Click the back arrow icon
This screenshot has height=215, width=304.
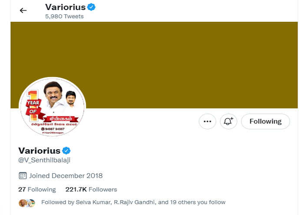(23, 10)
